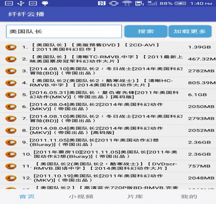
Task: Select result 11 DVDscr-RMVB 国语中字 entry
Action: [105, 166]
